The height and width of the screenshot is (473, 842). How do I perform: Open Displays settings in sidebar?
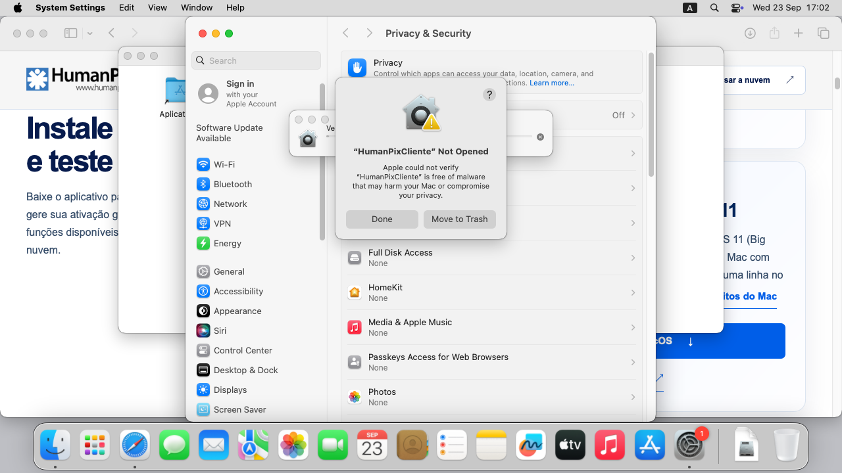click(257, 390)
